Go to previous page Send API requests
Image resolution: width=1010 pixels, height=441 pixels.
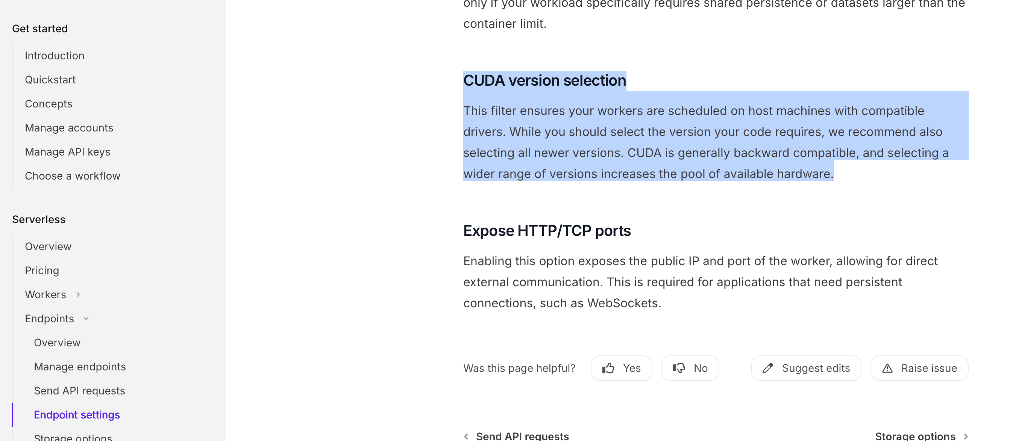522,436
